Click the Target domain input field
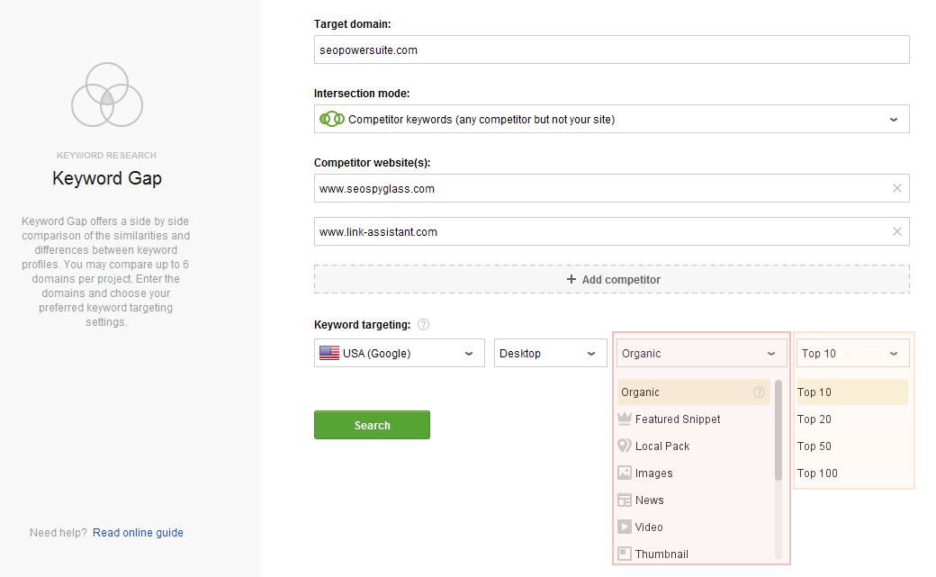 (x=612, y=50)
